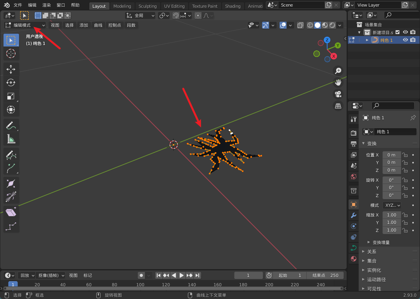Viewport: 420px width, 299px height.
Task: Select the Move tool
Action: pos(11,69)
